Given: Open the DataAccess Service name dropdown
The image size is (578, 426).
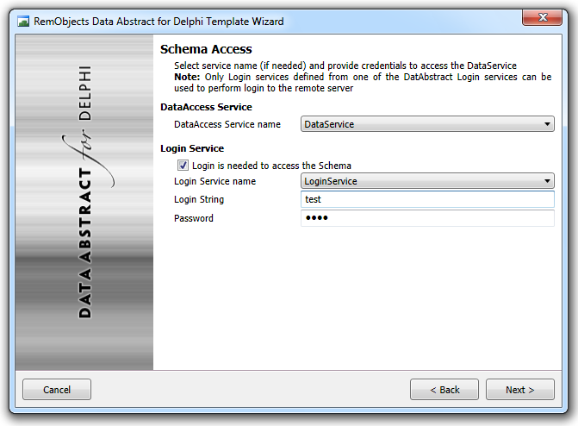Looking at the screenshot, I should pos(427,124).
